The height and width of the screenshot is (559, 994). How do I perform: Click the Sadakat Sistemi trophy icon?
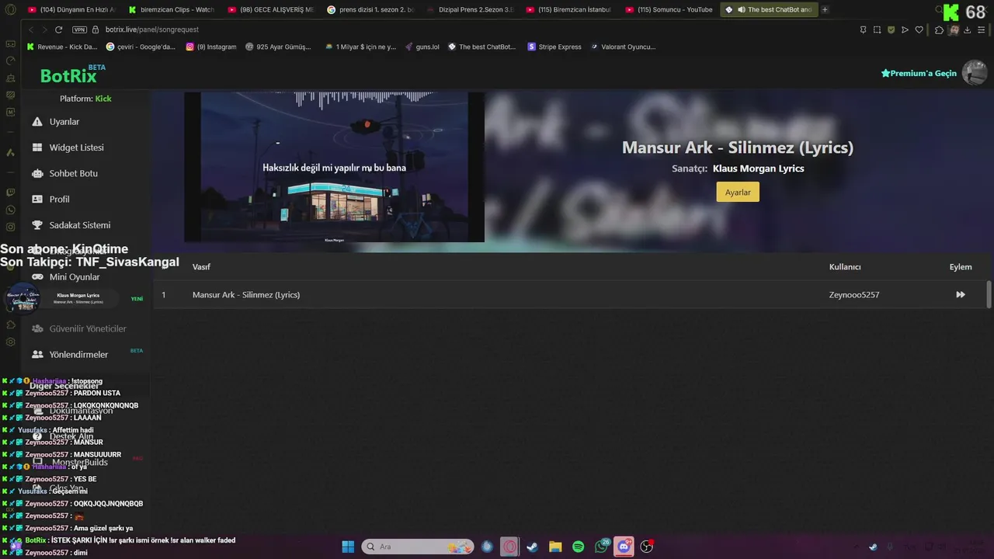coord(37,225)
